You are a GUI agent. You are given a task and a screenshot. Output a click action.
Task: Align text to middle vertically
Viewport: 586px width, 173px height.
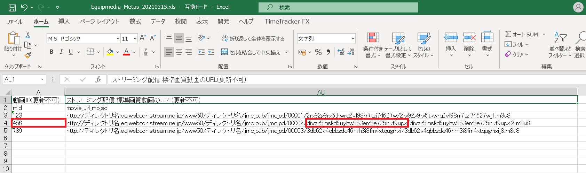point(179,38)
